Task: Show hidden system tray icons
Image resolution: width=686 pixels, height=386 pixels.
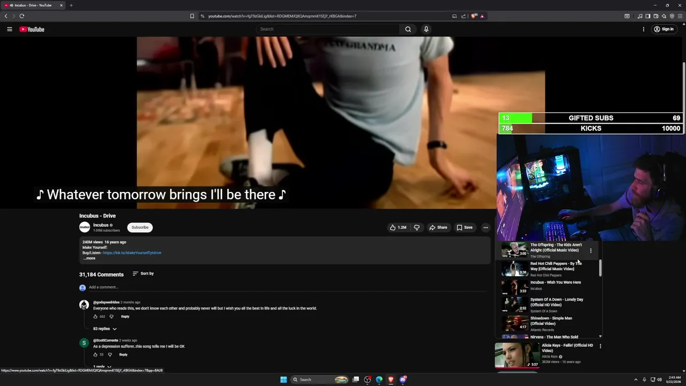Action: pos(636,380)
